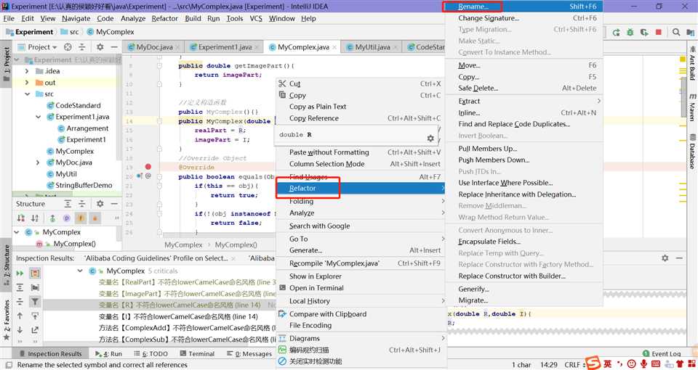
Task: Click the Project panel locate target icon
Action: tap(68, 46)
